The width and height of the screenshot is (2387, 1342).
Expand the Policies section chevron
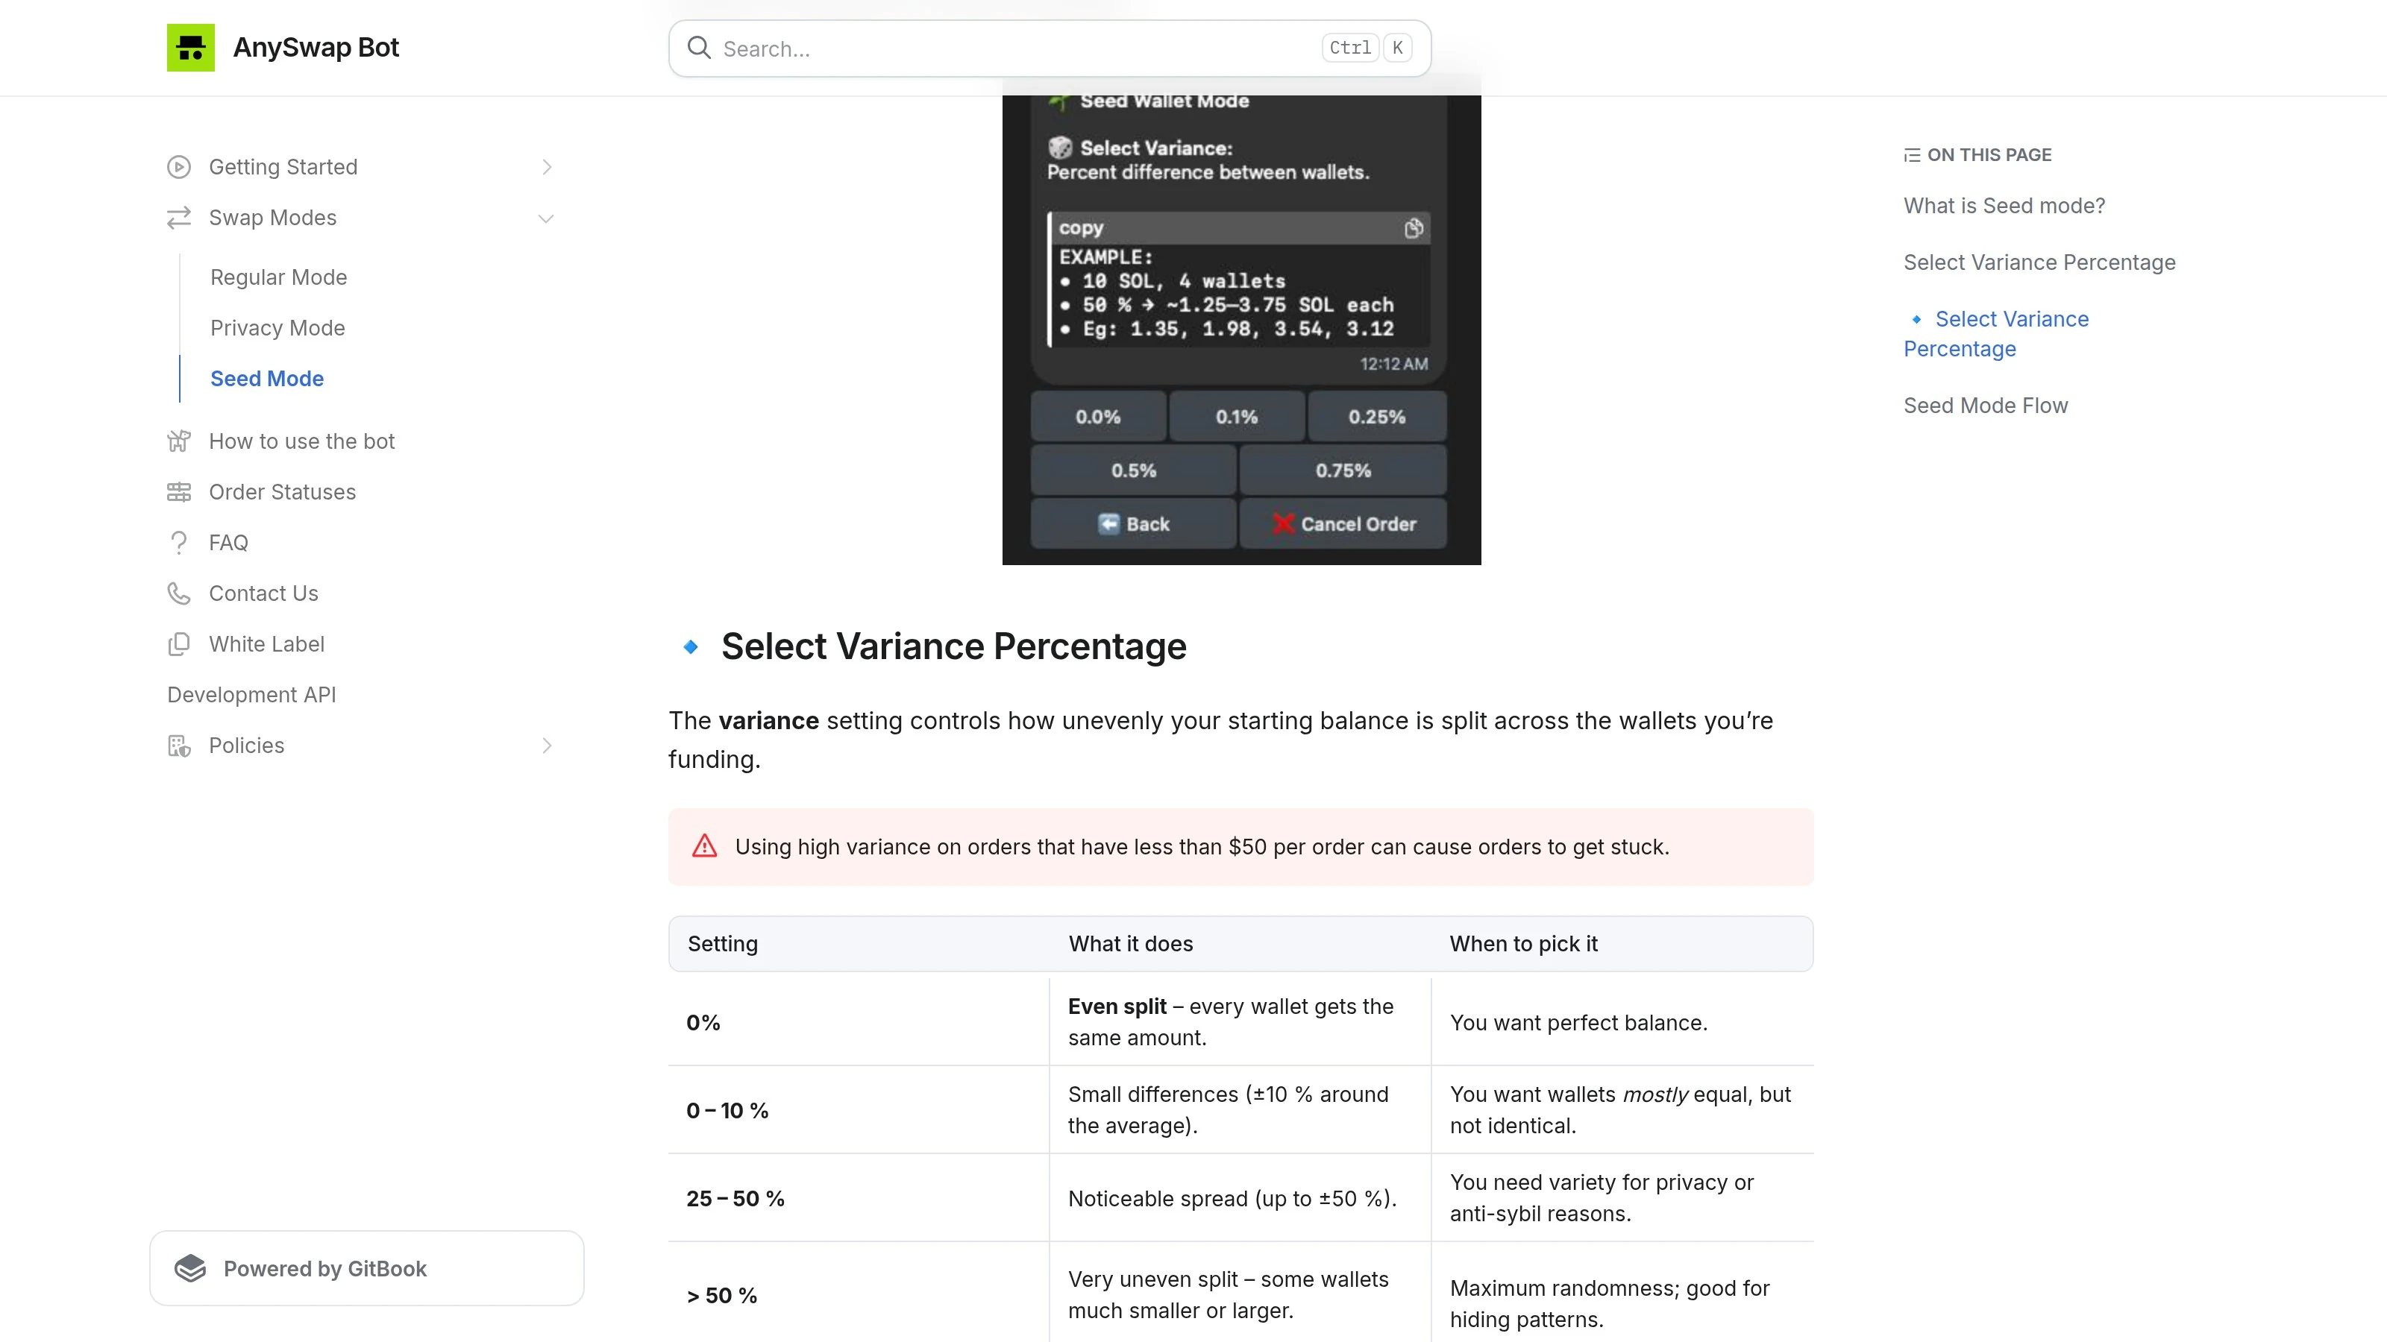pos(547,746)
